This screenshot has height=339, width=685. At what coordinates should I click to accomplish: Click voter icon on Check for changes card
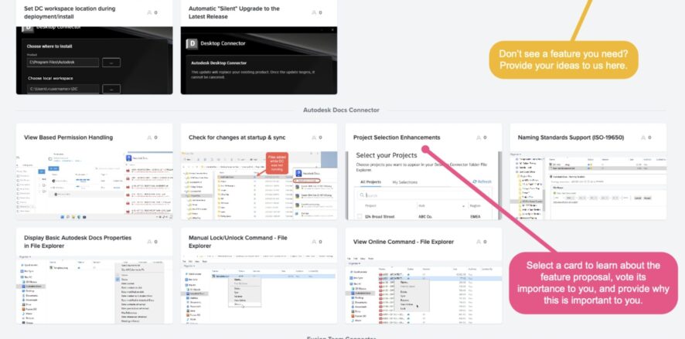point(314,137)
